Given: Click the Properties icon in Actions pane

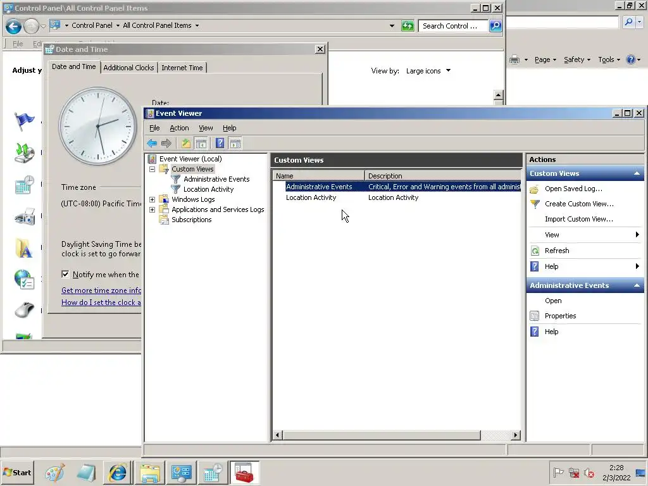Looking at the screenshot, I should (534, 316).
